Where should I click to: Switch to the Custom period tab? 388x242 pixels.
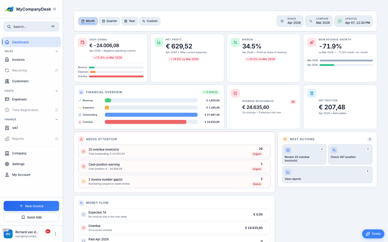tap(150, 21)
